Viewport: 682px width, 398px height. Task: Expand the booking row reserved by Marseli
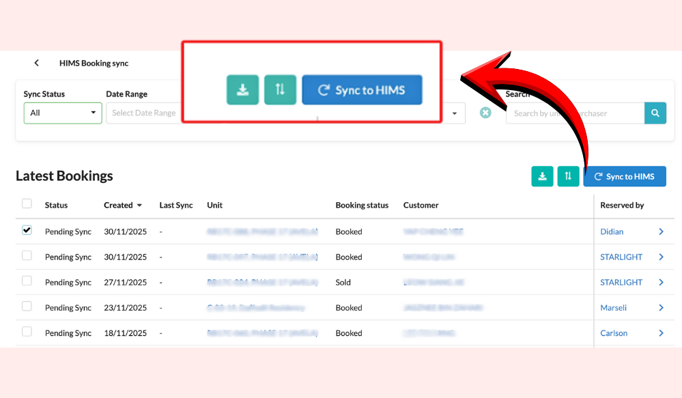tap(612, 307)
